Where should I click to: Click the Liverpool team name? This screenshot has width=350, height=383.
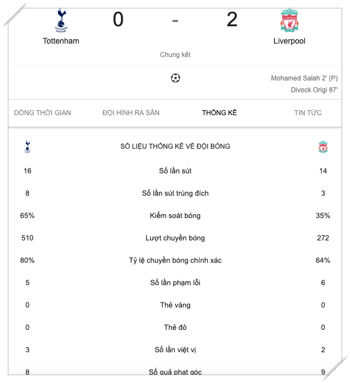[x=290, y=41]
